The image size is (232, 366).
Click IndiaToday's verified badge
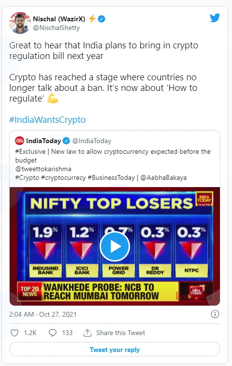tap(67, 141)
